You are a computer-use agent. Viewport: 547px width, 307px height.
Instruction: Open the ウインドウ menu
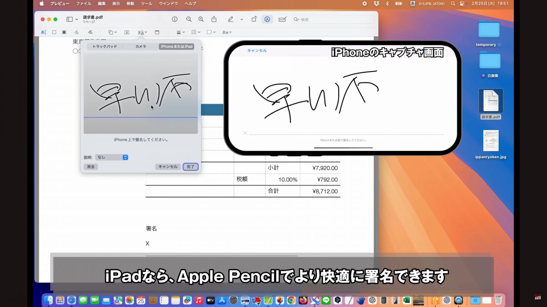[x=168, y=3]
